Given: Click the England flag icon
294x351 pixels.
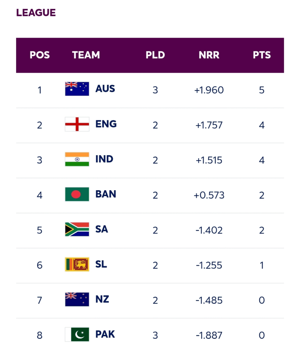Looking at the screenshot, I should pyautogui.click(x=77, y=124).
